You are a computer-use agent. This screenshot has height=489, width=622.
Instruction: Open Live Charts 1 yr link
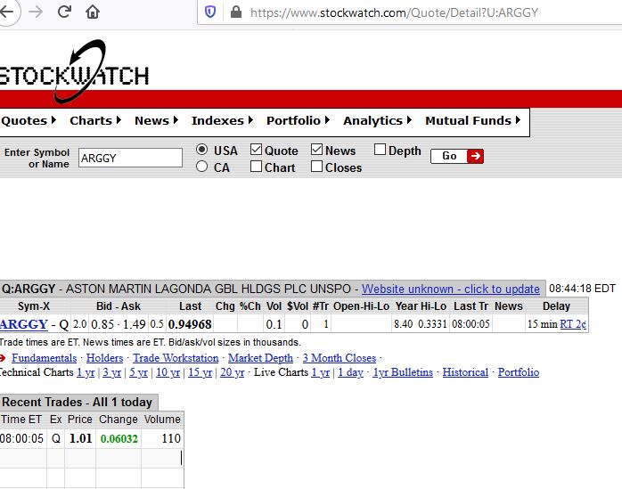click(x=321, y=372)
